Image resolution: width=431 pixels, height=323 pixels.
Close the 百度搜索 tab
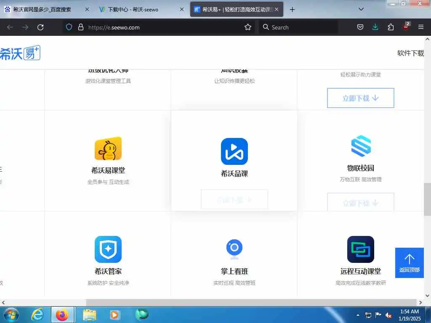(x=87, y=10)
